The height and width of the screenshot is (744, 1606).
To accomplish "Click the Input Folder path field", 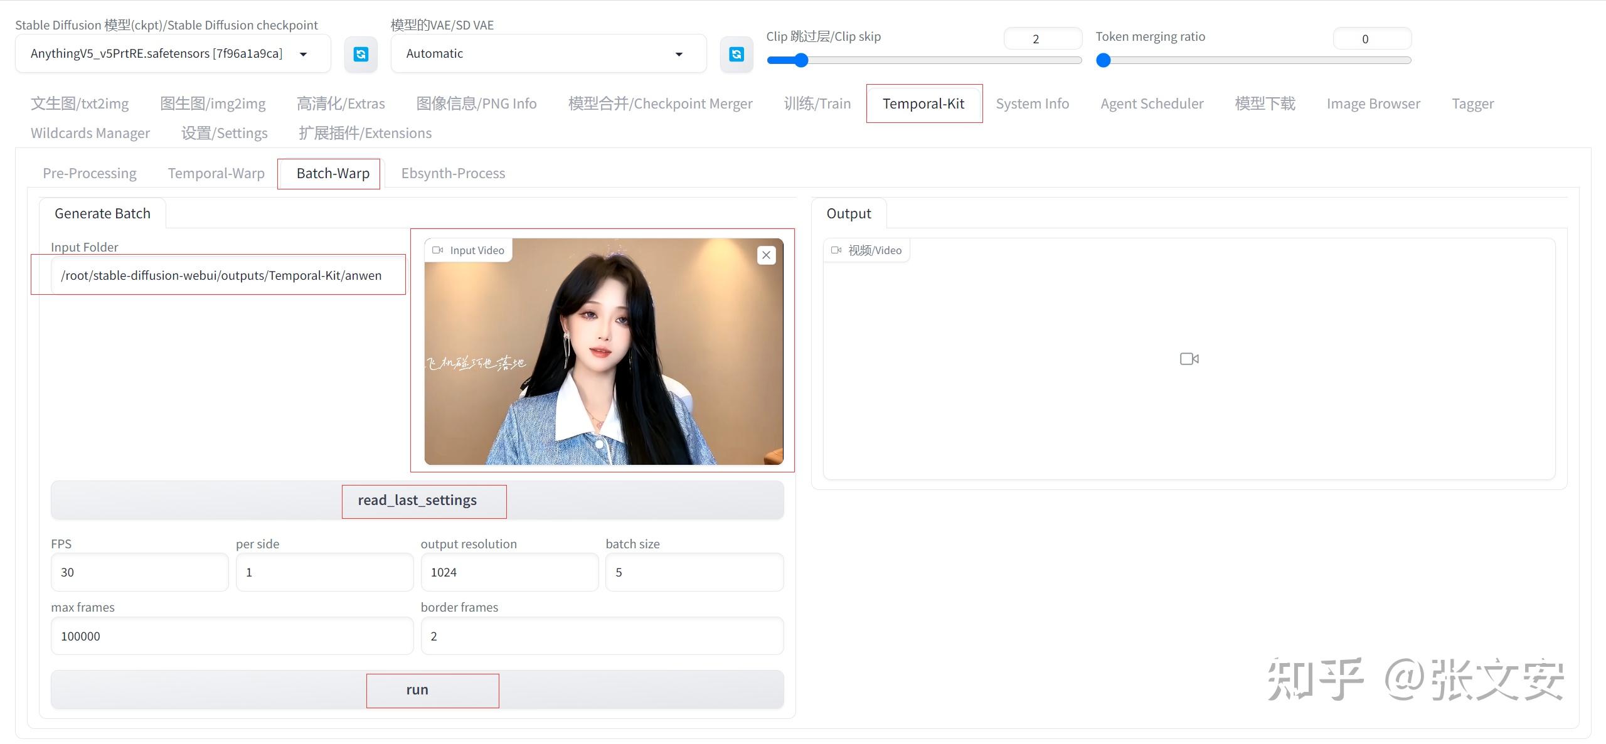I will (221, 275).
